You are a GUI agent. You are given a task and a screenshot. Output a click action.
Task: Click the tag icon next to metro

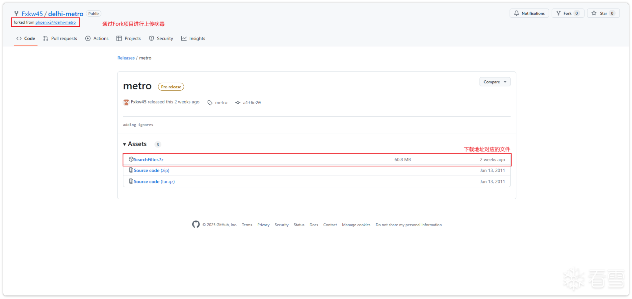[210, 103]
